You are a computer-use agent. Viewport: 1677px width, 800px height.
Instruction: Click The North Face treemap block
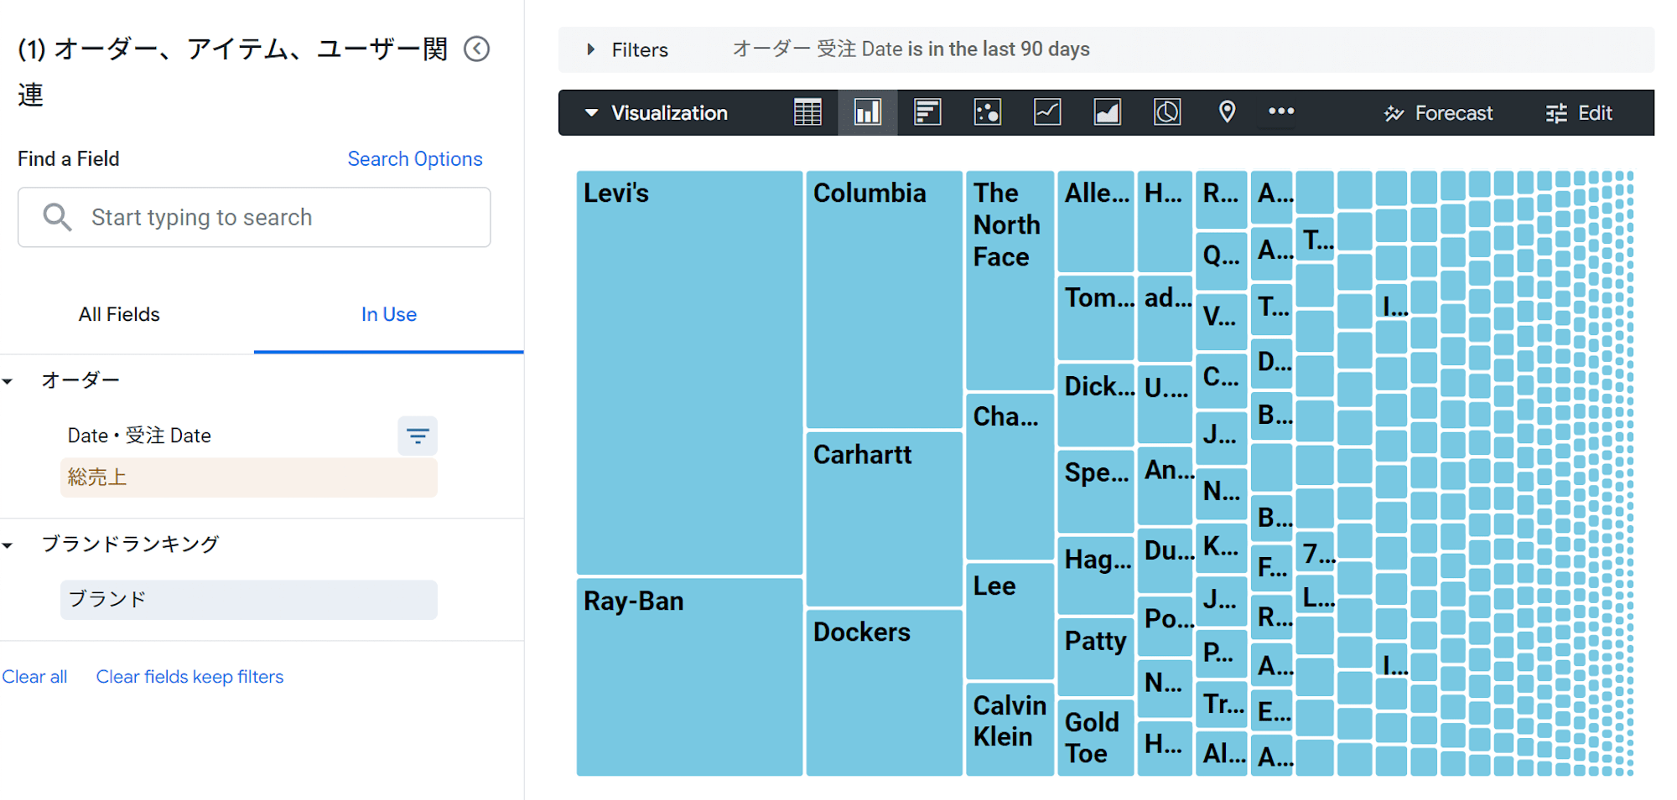tap(1010, 281)
